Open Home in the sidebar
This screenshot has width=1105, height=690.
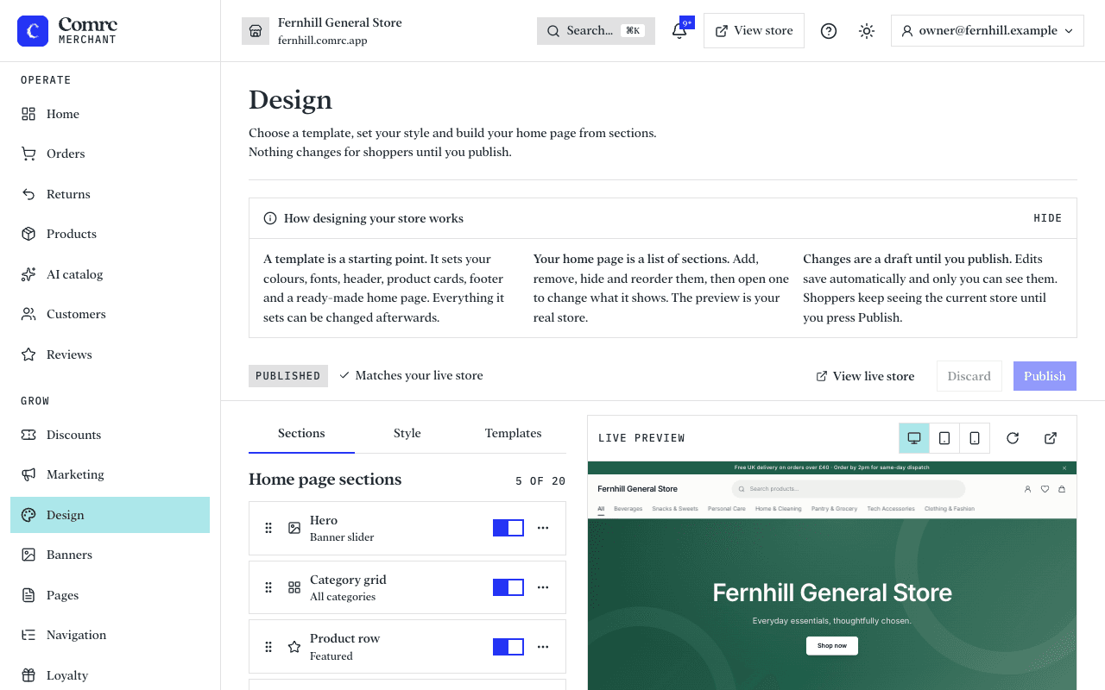tap(110, 114)
